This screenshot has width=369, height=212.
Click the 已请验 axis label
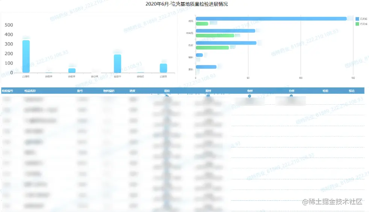pyautogui.click(x=26, y=77)
